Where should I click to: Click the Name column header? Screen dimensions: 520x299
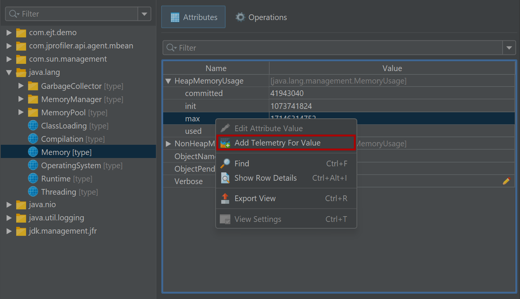pos(216,68)
